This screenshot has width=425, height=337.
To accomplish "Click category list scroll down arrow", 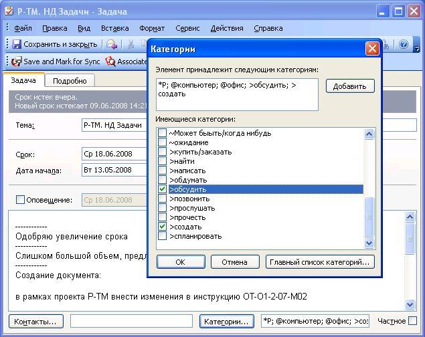I will (x=369, y=243).
